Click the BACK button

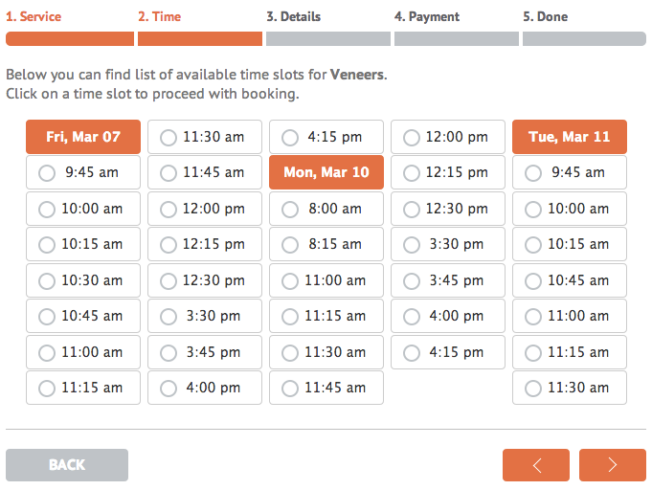coord(67,465)
